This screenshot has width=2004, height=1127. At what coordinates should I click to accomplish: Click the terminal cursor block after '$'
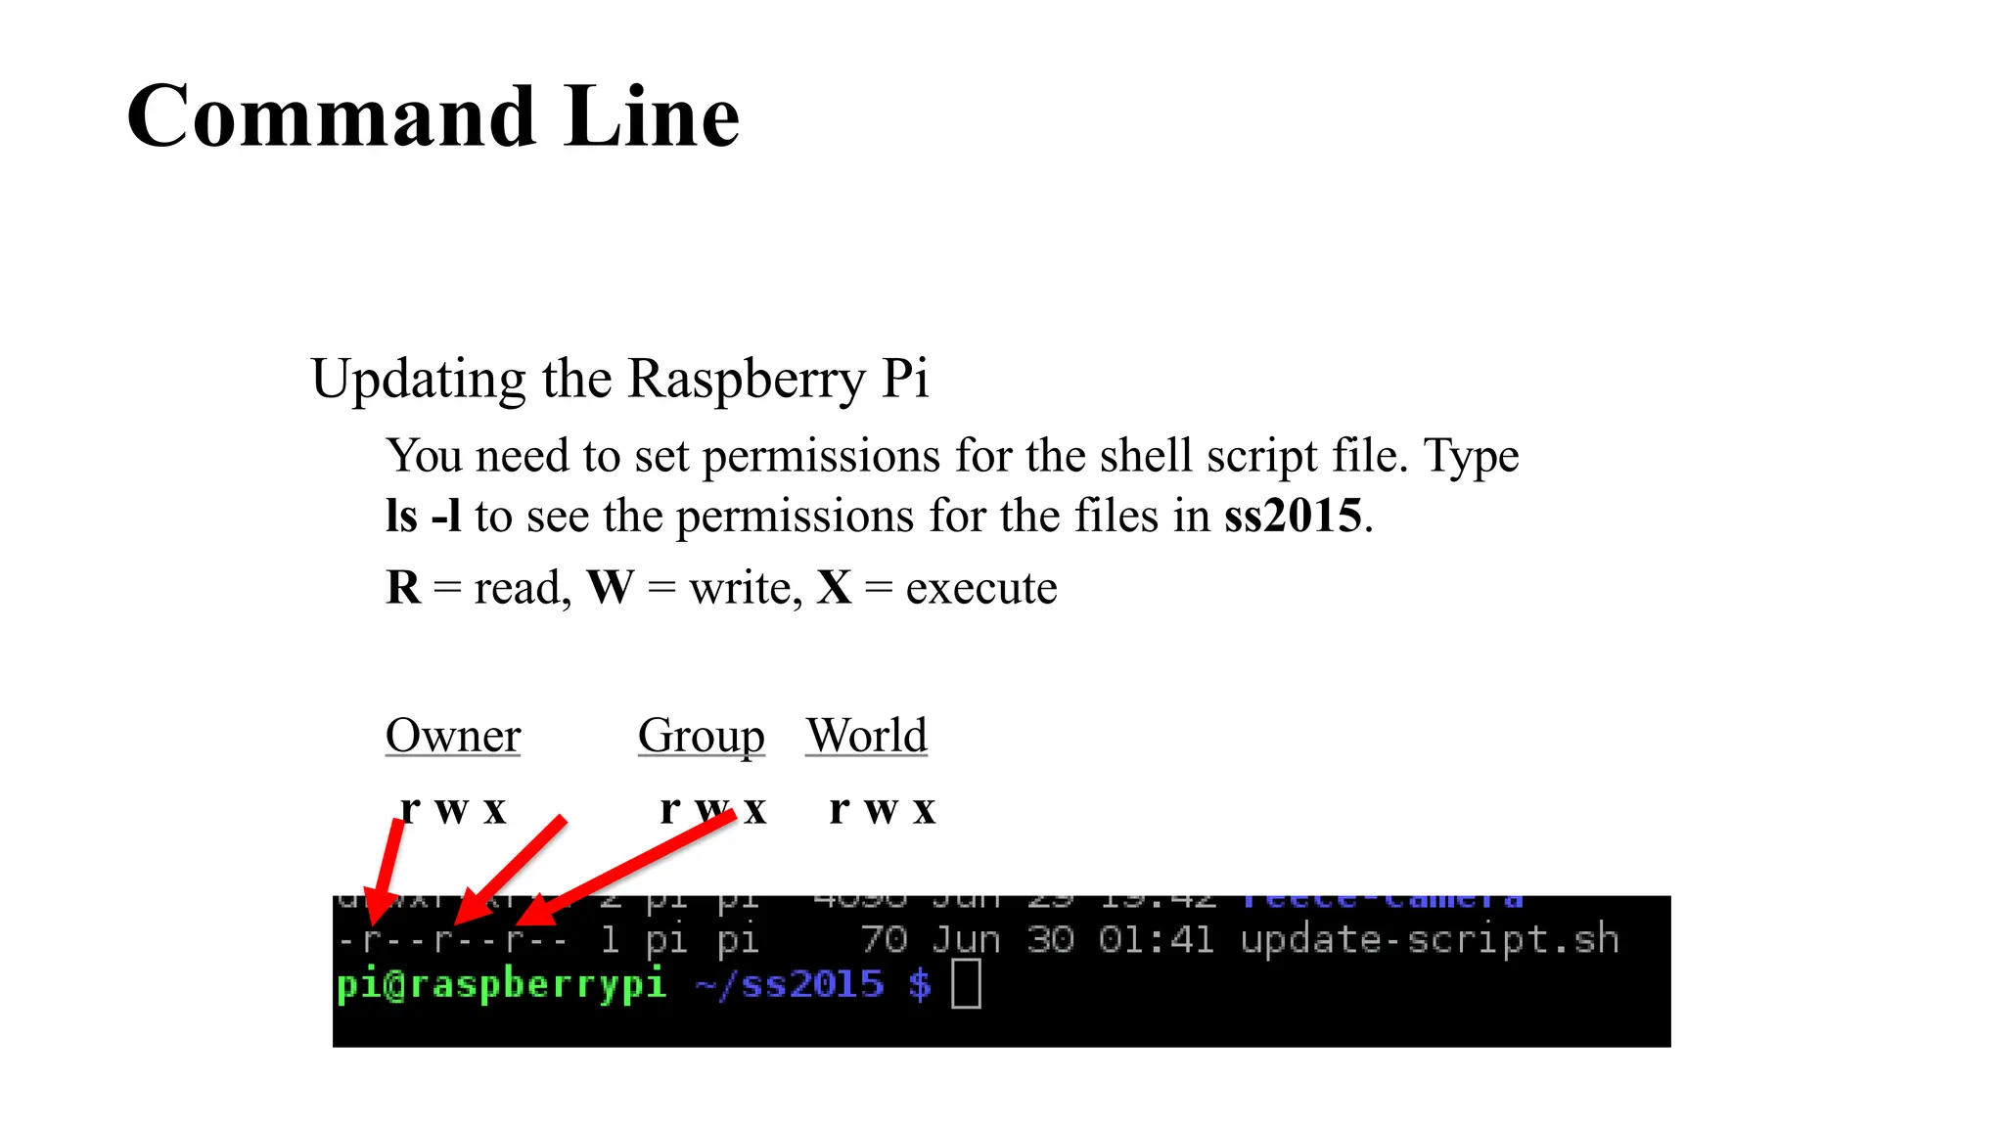966,983
